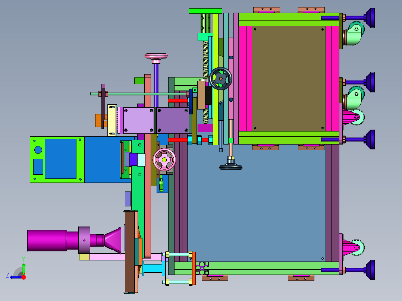
Task: Pick the blue circle on the green panel
Action: tap(38, 150)
